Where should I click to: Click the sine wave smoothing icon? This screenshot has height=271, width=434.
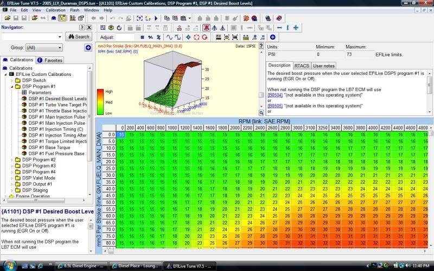169,37
